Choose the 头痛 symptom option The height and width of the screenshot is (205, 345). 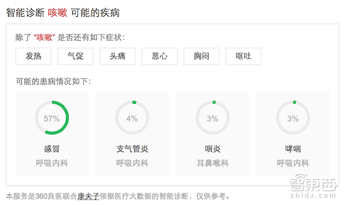pyautogui.click(x=118, y=56)
